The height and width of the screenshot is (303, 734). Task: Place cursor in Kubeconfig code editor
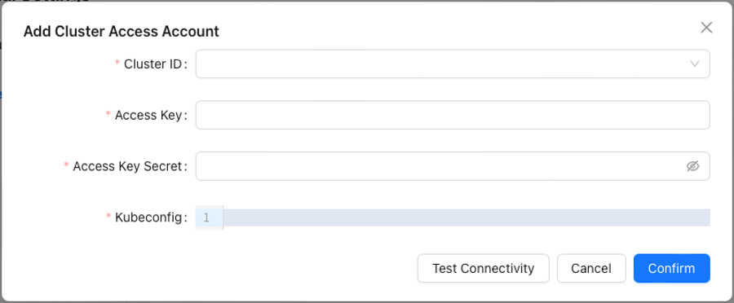click(466, 217)
